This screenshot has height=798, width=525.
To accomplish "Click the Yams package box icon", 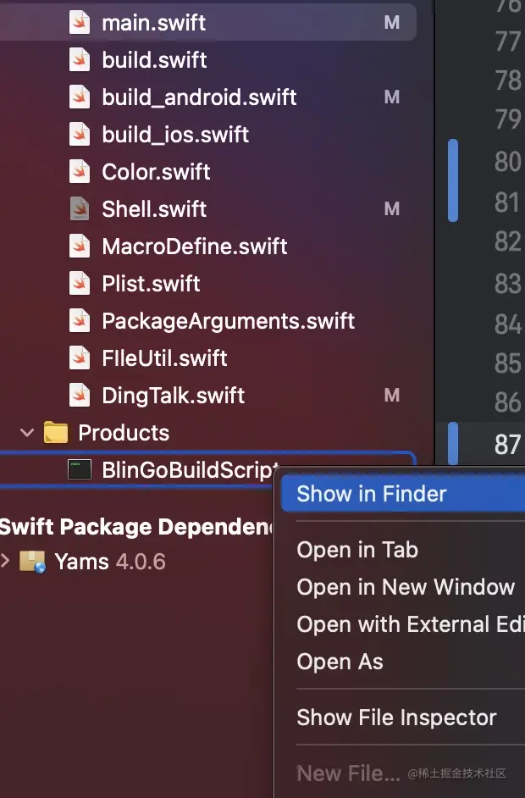I will point(32,561).
